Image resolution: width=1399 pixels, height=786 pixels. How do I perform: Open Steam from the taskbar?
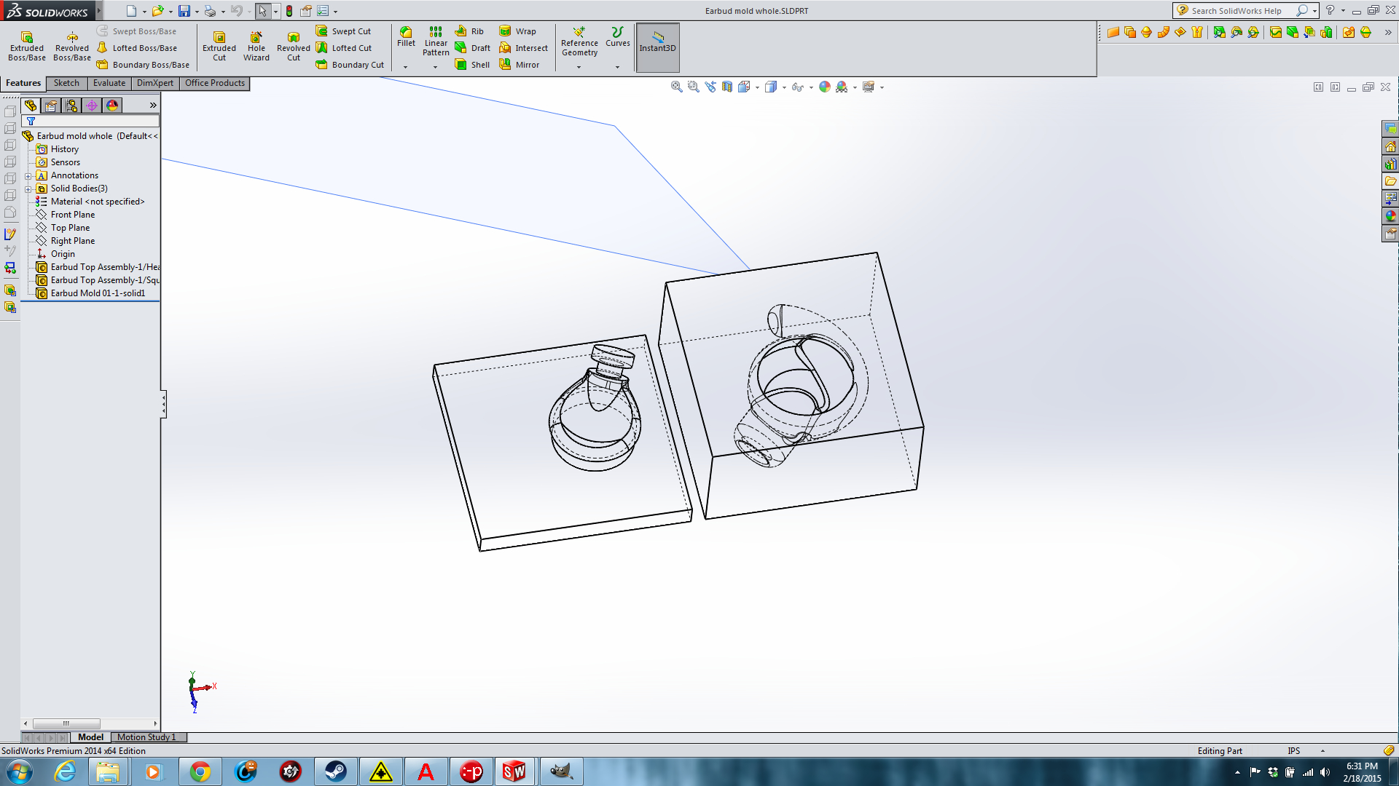coord(335,771)
